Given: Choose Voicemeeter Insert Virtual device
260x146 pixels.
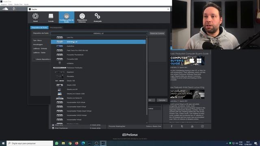Looking at the screenshot, I should [x=98, y=107].
